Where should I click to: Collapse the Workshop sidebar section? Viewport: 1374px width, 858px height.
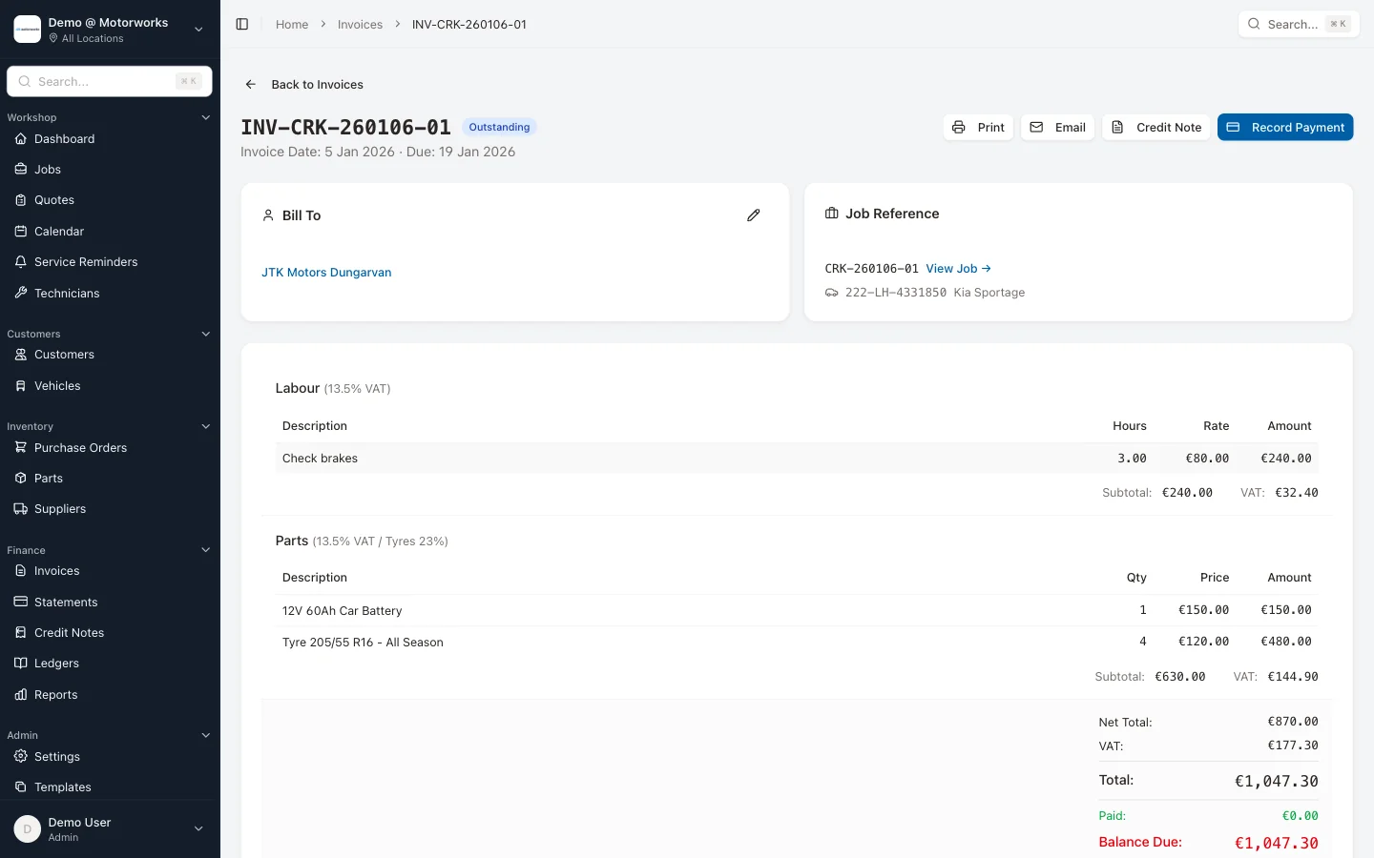205,118
